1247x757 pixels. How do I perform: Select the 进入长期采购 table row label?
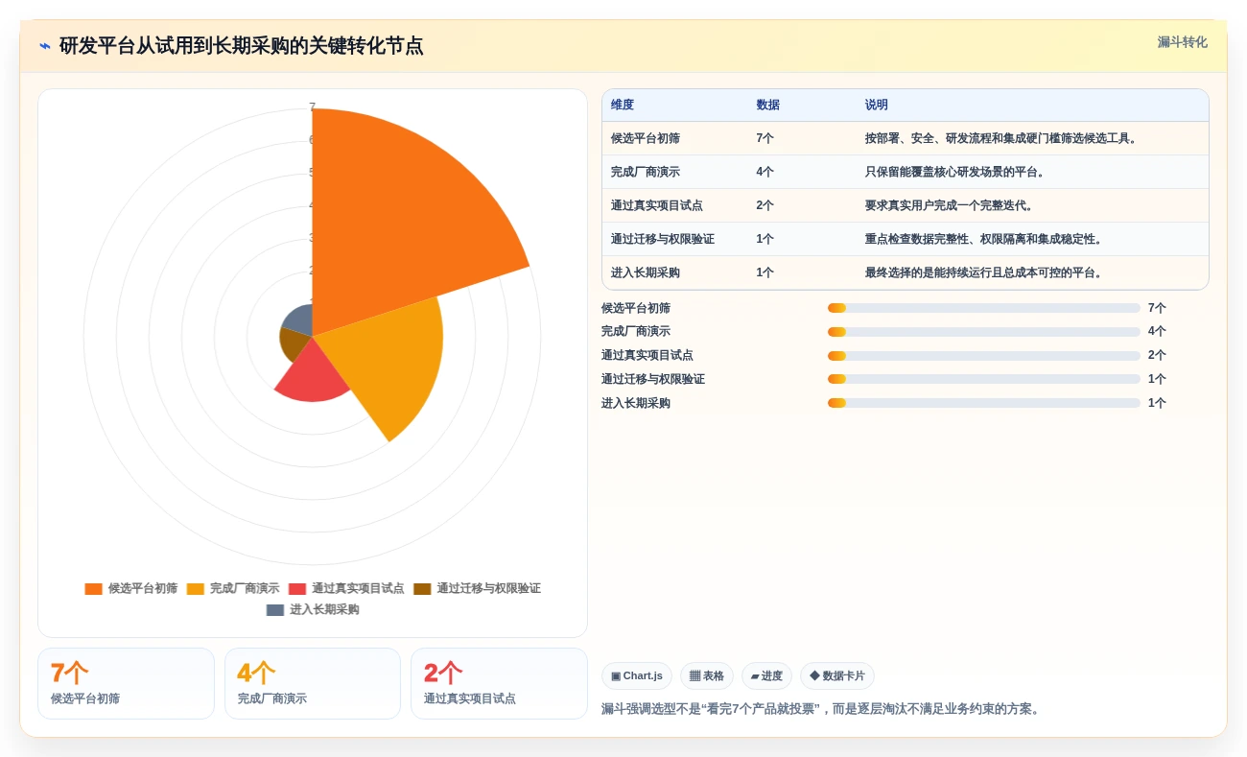click(x=646, y=273)
